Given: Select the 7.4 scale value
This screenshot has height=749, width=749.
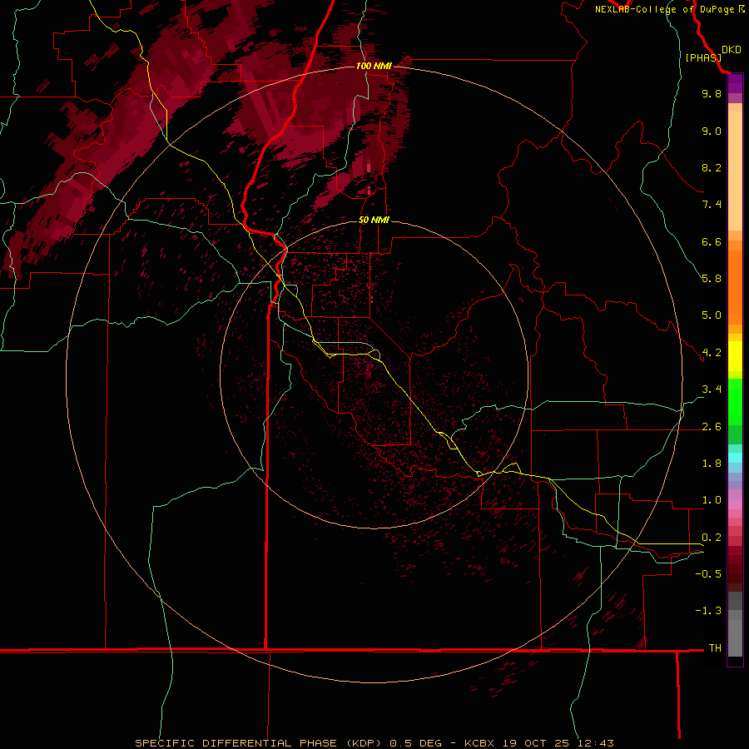Looking at the screenshot, I should (x=712, y=205).
